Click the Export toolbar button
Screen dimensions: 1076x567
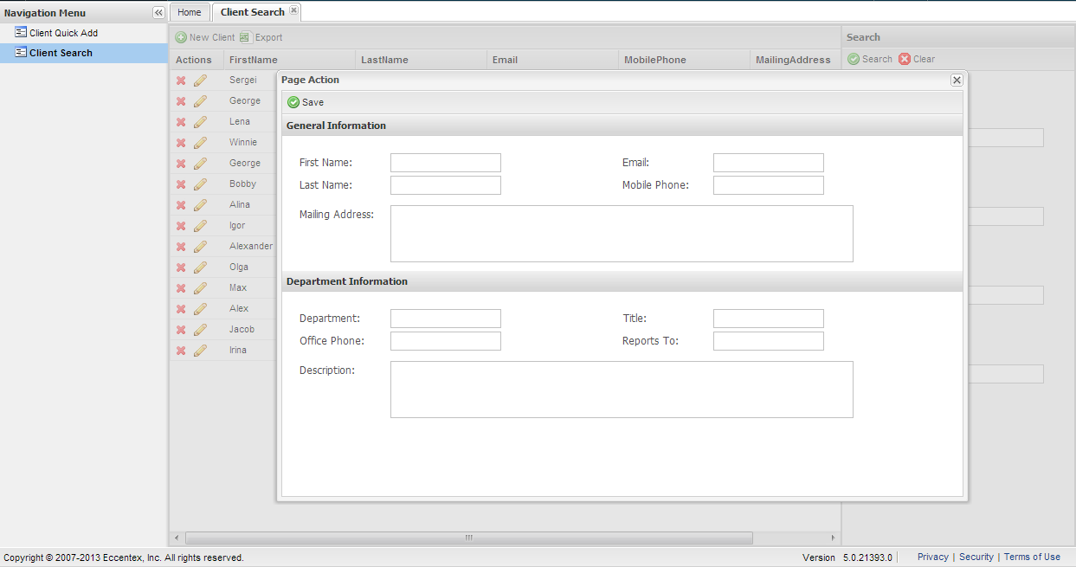click(261, 37)
